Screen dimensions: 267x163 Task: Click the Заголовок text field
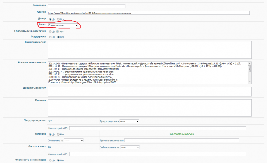pyautogui.click(x=87, y=6)
